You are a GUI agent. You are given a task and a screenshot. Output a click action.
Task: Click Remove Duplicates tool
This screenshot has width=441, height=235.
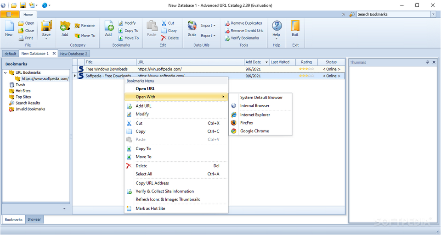pyautogui.click(x=243, y=23)
